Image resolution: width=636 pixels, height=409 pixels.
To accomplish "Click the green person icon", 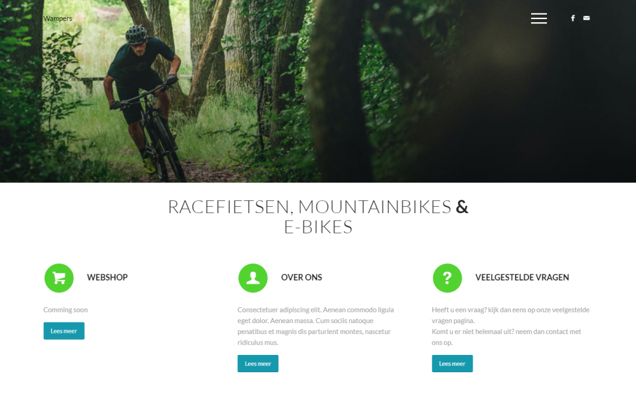I will [x=253, y=278].
